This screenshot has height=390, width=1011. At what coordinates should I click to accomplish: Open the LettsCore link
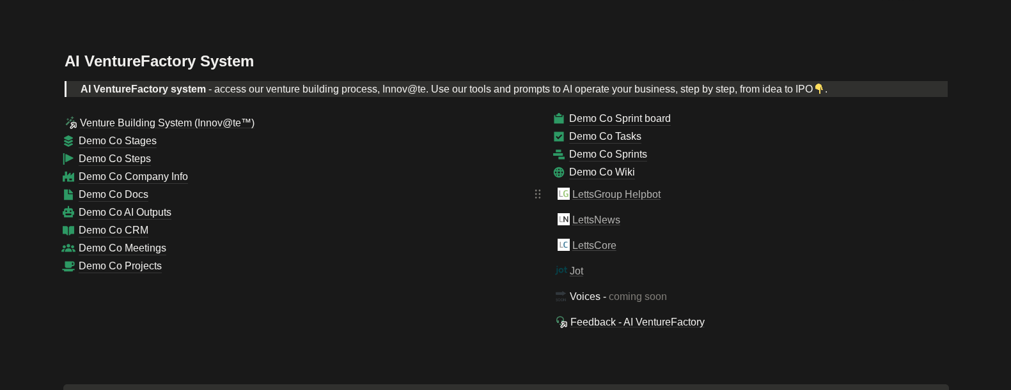594,246
